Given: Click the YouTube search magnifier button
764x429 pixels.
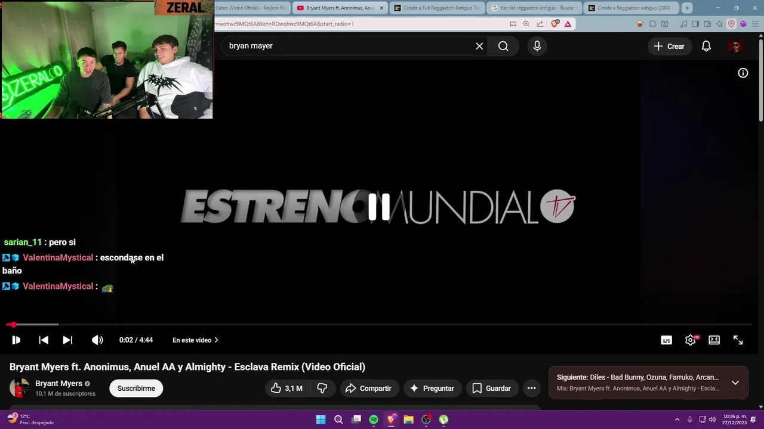Looking at the screenshot, I should click(x=503, y=46).
